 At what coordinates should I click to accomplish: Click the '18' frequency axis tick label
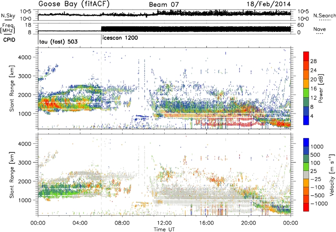click(x=28, y=25)
